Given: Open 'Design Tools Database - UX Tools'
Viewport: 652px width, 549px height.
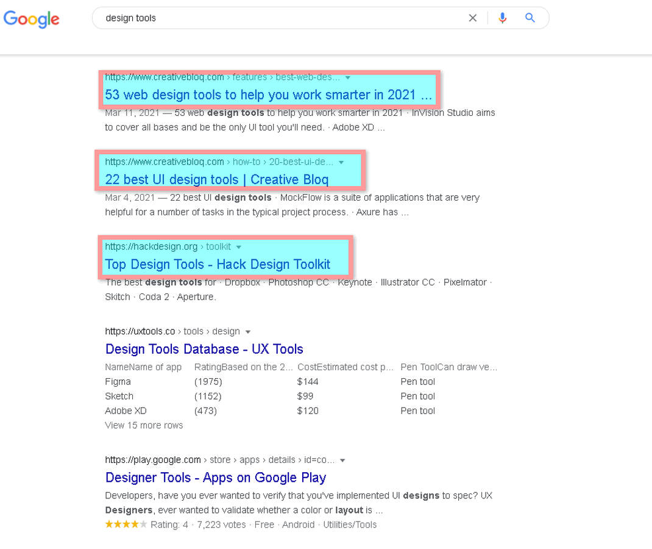Looking at the screenshot, I should point(204,349).
